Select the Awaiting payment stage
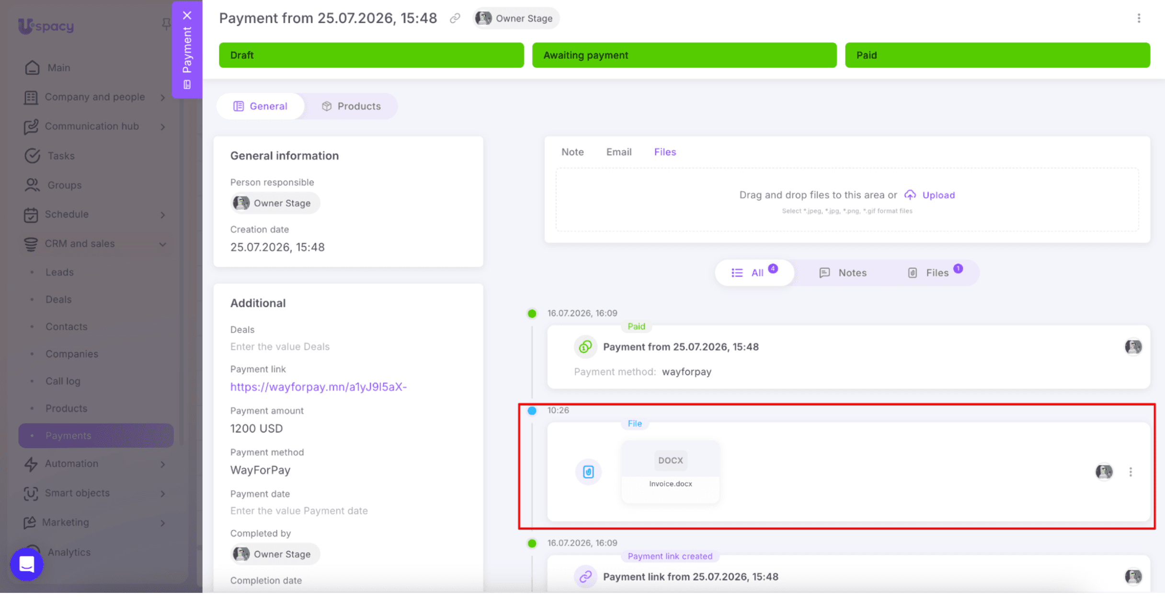 (x=684, y=55)
